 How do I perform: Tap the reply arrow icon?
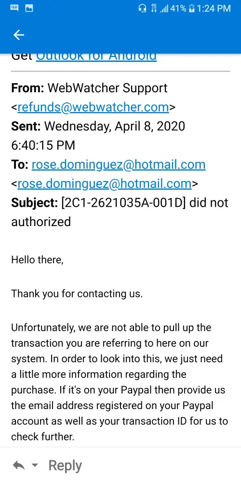(x=18, y=465)
